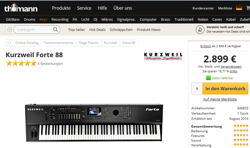
Task: Click the Bedienung star rating
Action: pyautogui.click(x=241, y=131)
